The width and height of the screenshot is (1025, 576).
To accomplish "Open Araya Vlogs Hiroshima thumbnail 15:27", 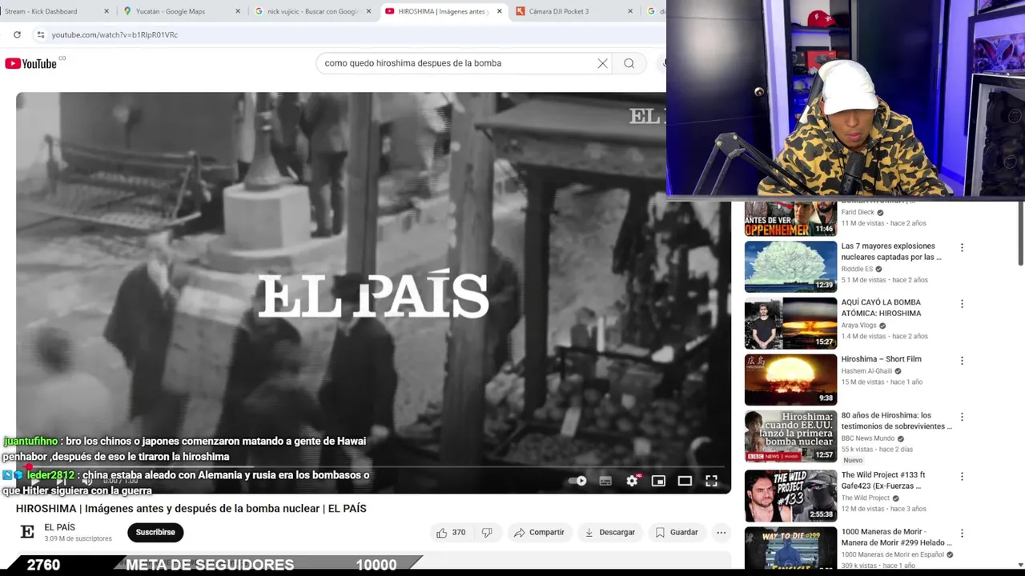I will 790,323.
